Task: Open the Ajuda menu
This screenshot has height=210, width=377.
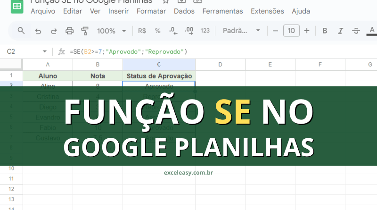Action: (301, 11)
